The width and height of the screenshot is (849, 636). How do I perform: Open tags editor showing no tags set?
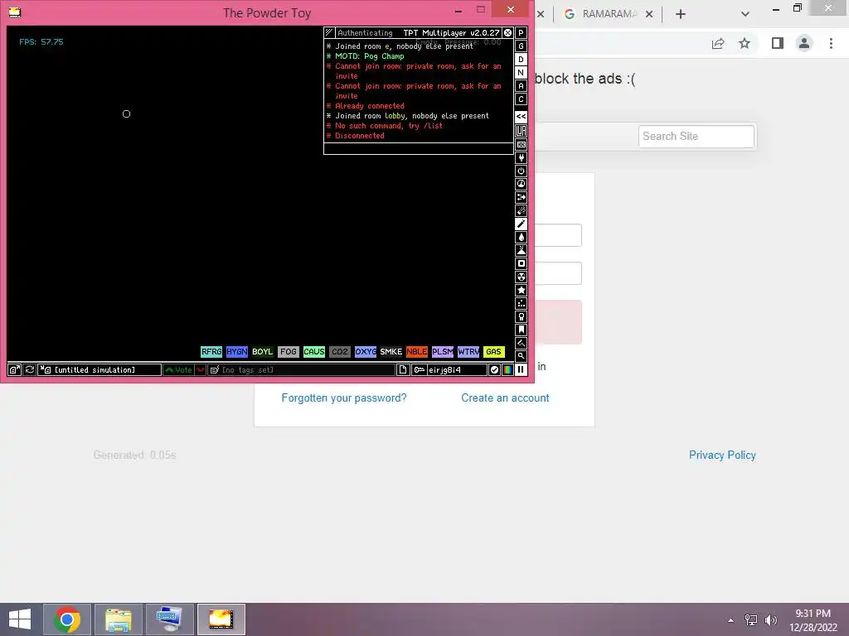coord(302,370)
